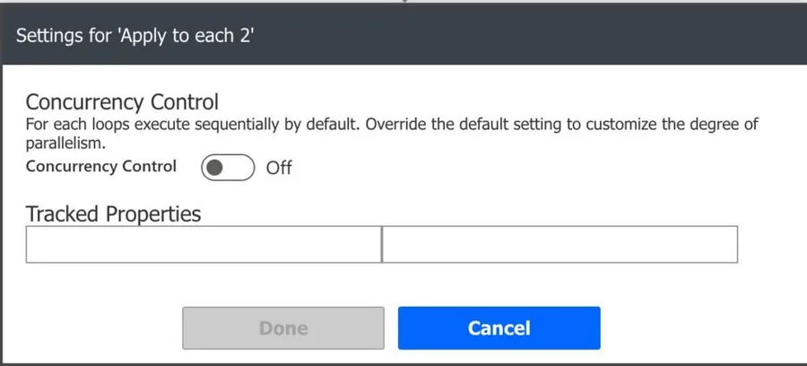The width and height of the screenshot is (807, 366).
Task: Click the right Tracked Properties value field
Action: point(560,244)
